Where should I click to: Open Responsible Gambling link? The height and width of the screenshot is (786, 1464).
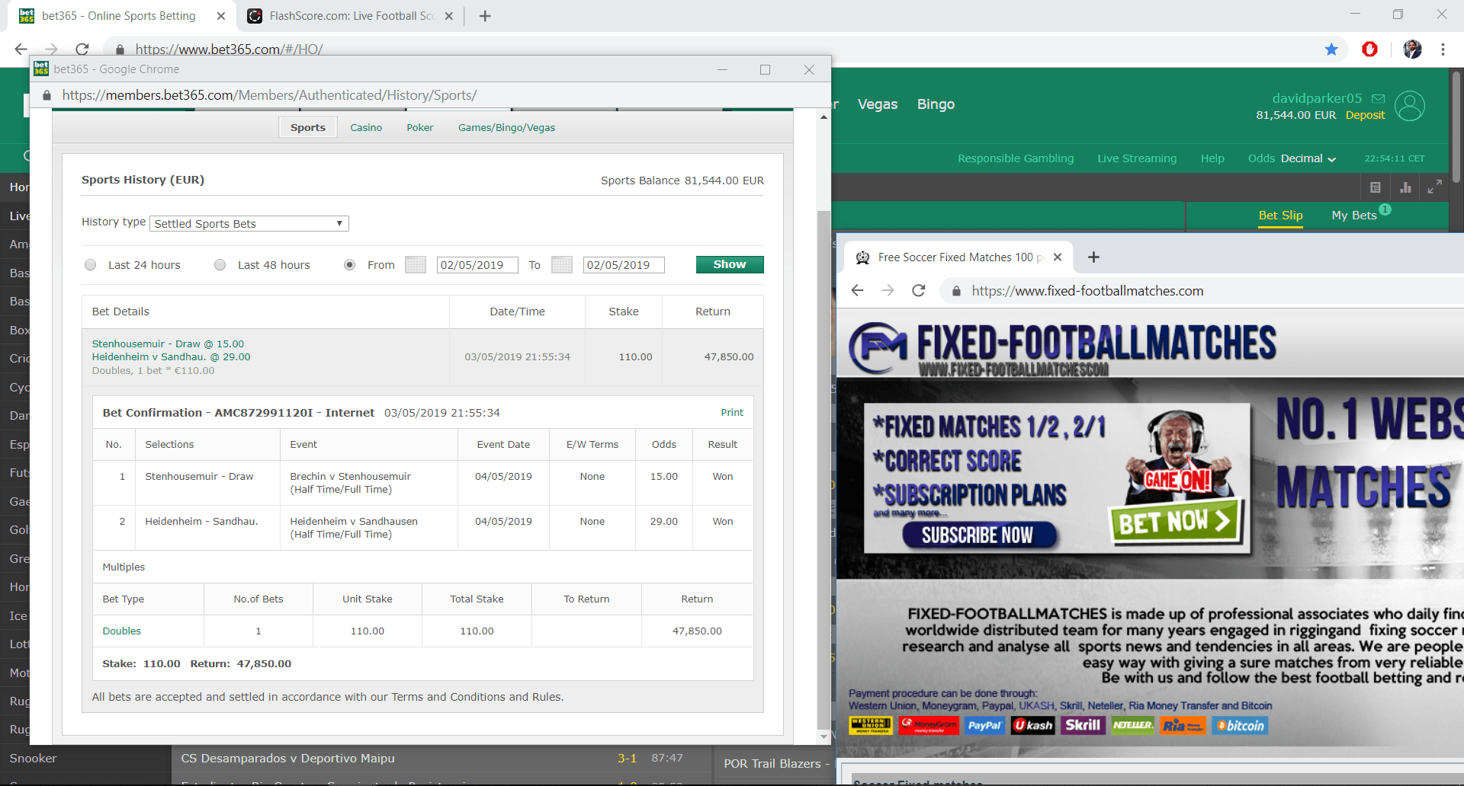coord(1016,158)
